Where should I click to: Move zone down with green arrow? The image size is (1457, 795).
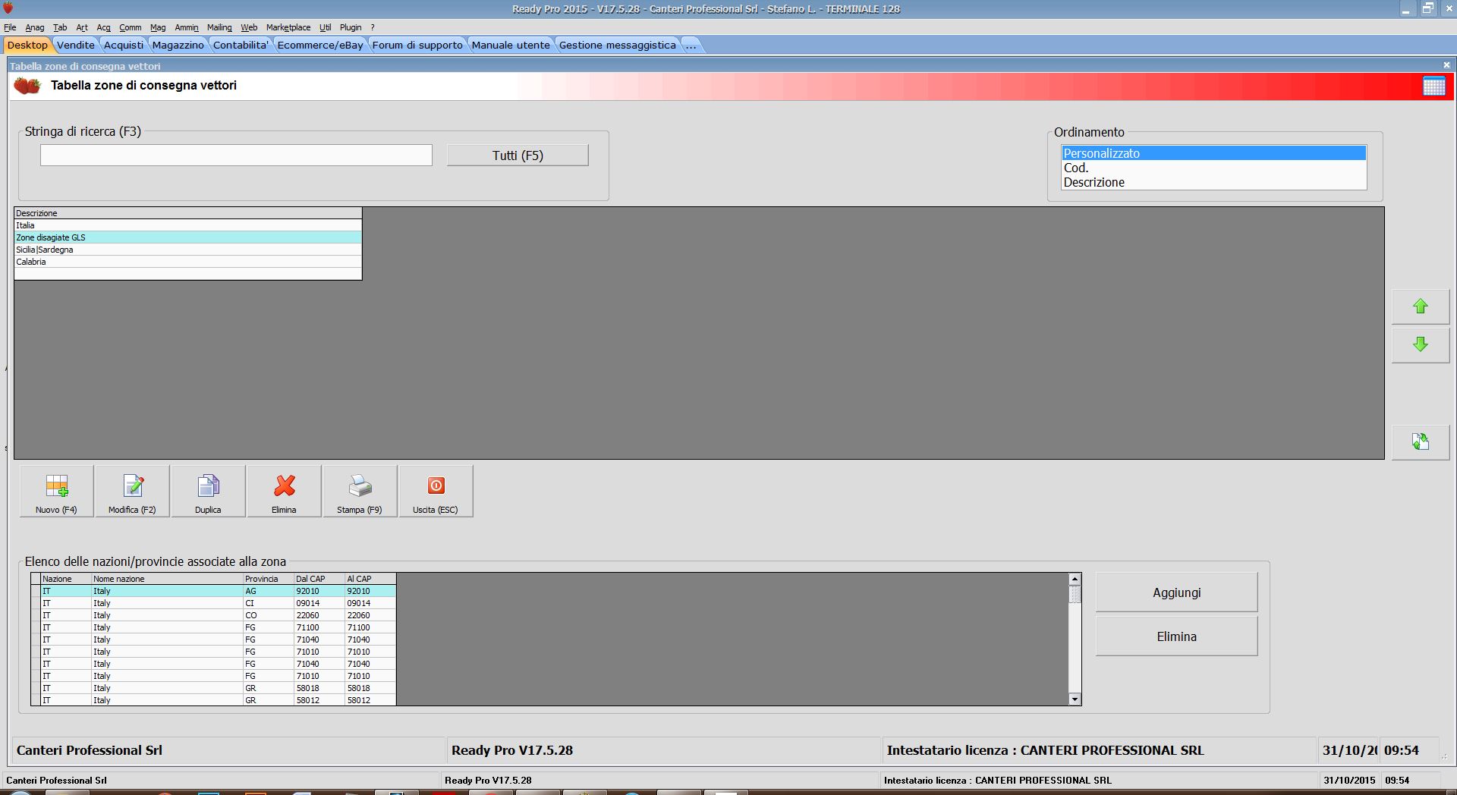(x=1421, y=344)
